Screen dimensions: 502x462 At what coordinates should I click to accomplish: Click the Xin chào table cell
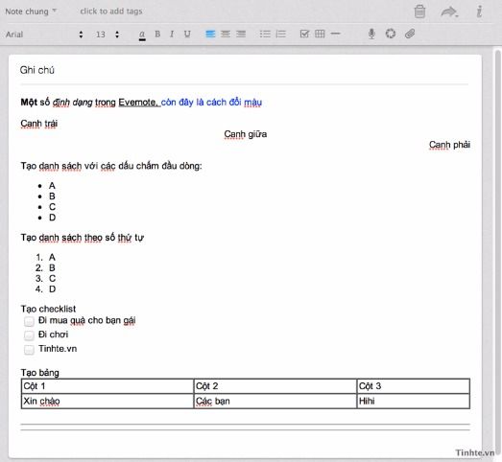pyautogui.click(x=108, y=401)
